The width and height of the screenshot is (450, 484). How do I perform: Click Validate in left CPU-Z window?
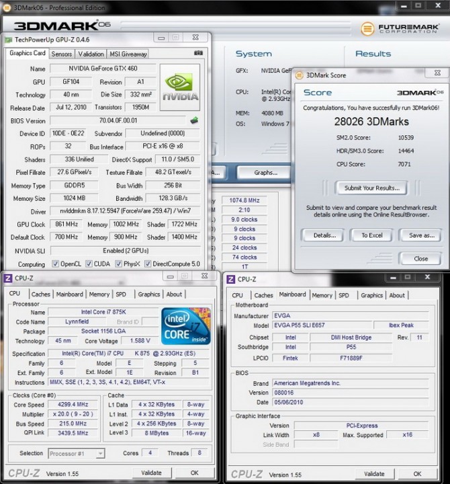tap(151, 473)
